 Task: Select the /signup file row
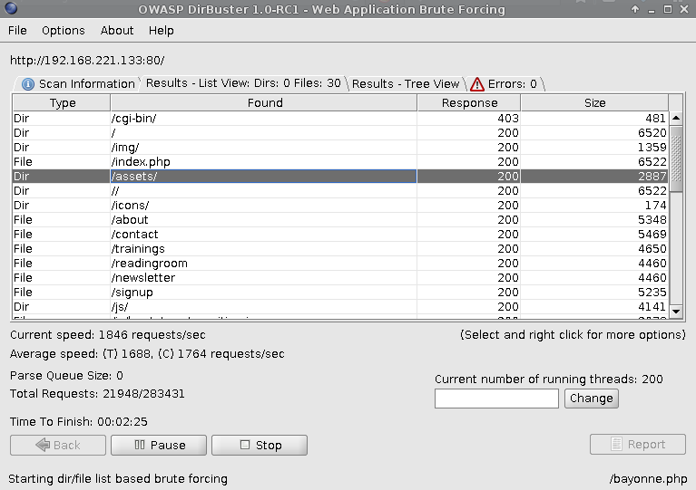coord(340,292)
